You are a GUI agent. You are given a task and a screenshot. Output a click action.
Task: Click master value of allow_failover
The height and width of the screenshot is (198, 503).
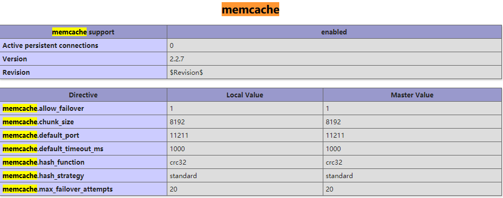[x=328, y=109]
